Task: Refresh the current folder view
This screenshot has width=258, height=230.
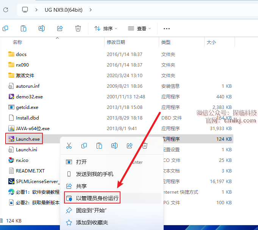Action: (x=5, y=9)
